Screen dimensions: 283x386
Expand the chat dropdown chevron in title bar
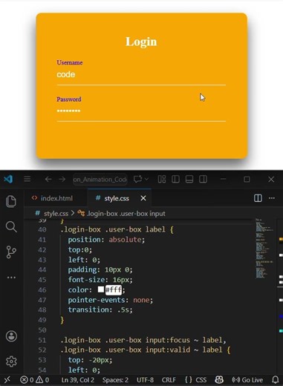pos(146,179)
